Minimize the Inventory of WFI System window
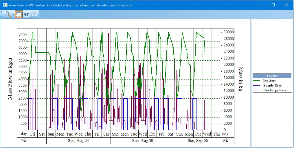Screen dimensions: 294x148 point(260,5)
